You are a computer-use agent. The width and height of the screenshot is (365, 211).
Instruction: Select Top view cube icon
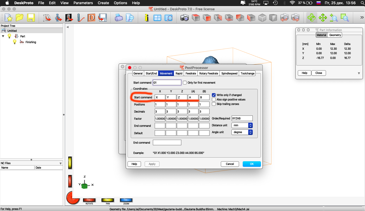pyautogui.click(x=196, y=18)
